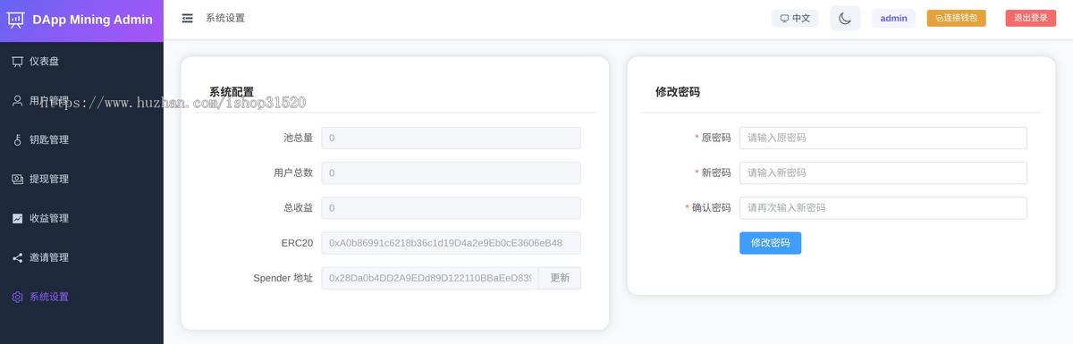Focus the 原密码 password field
Viewport: 1073px width, 344px height.
883,138
